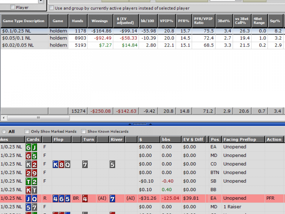The image size is (285, 214).
Task: Click the 4 6 5 flop cards
Action: coord(61,199)
